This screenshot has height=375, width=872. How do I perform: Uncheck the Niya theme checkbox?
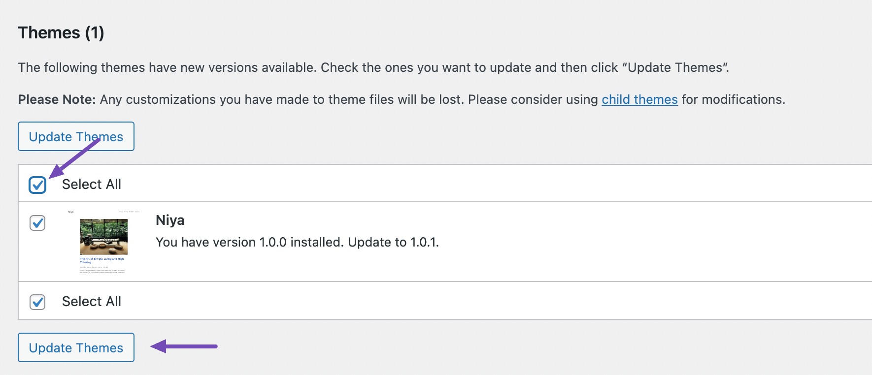(x=37, y=223)
